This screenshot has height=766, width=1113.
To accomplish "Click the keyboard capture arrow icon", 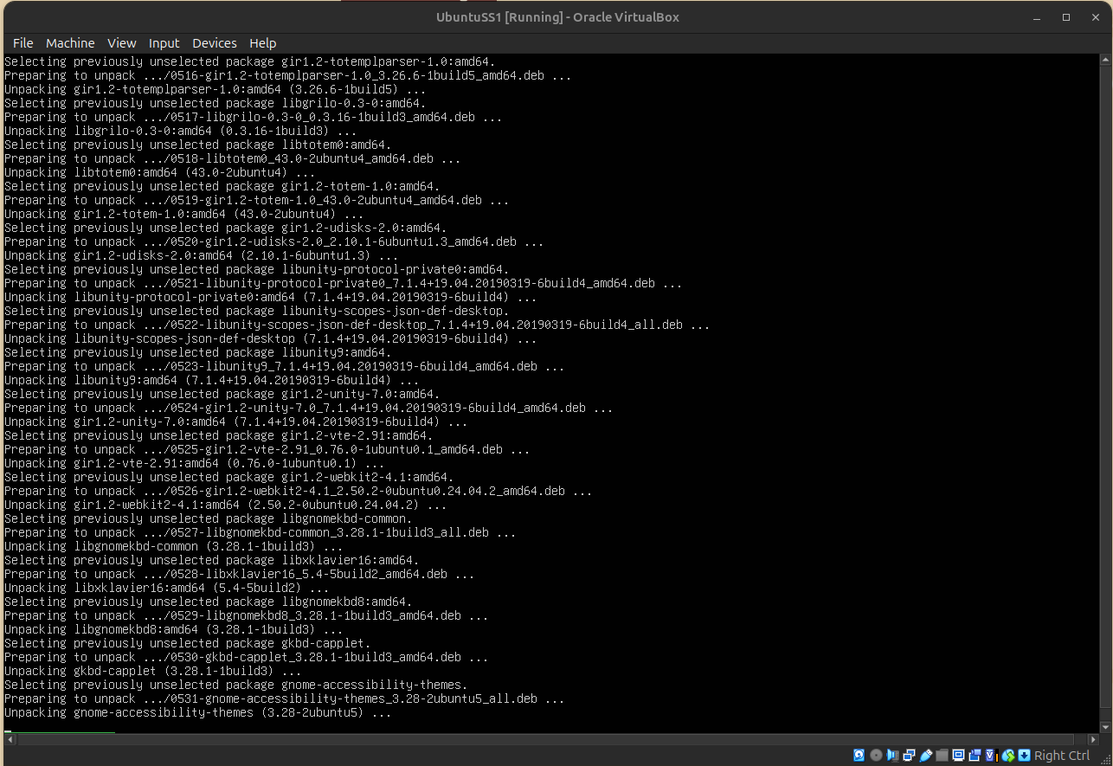I will tap(1025, 756).
